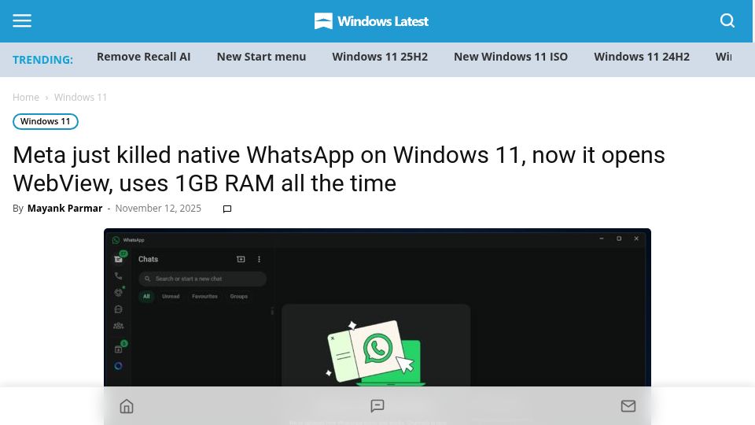The height and width of the screenshot is (425, 755).
Task: Open comments from bottom bar icon
Action: click(377, 406)
